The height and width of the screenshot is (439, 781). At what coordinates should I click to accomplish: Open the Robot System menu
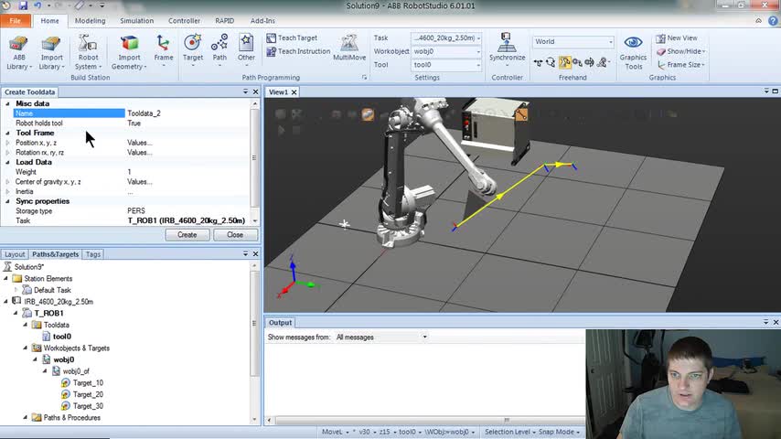[88, 52]
